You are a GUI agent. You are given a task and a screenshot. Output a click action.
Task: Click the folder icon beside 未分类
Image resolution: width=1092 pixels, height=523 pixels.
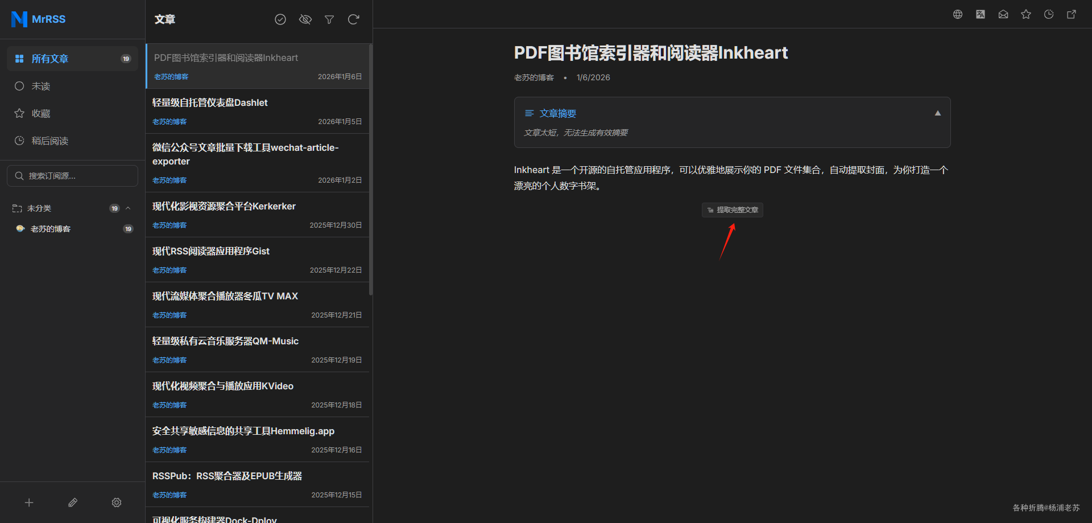[x=17, y=208]
